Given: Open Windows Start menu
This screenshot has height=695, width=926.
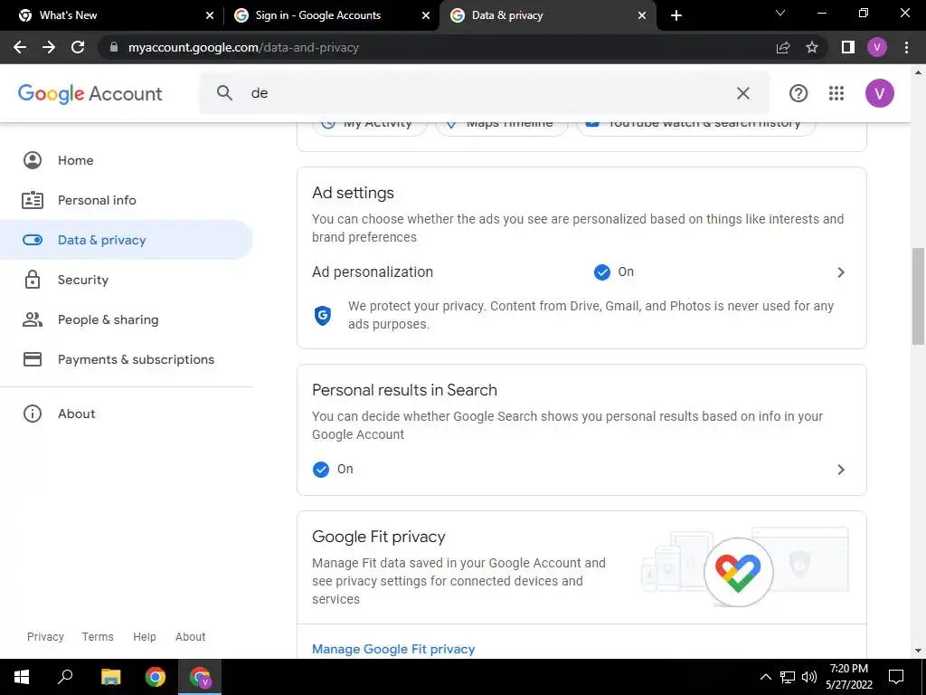Looking at the screenshot, I should [22, 677].
